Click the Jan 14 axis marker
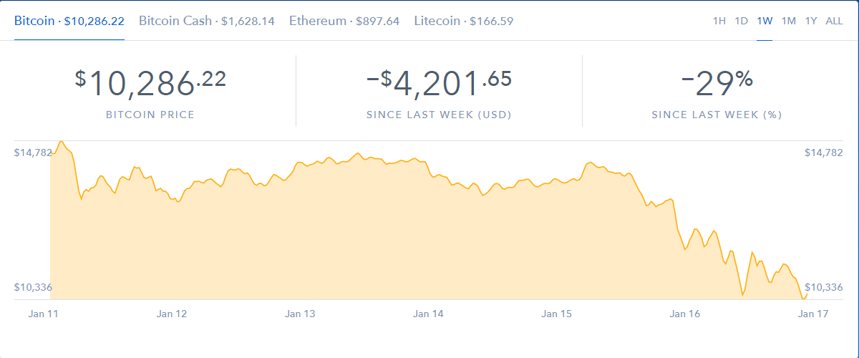 (x=428, y=314)
